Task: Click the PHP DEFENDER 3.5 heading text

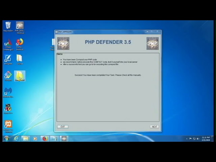Action: coord(108,42)
